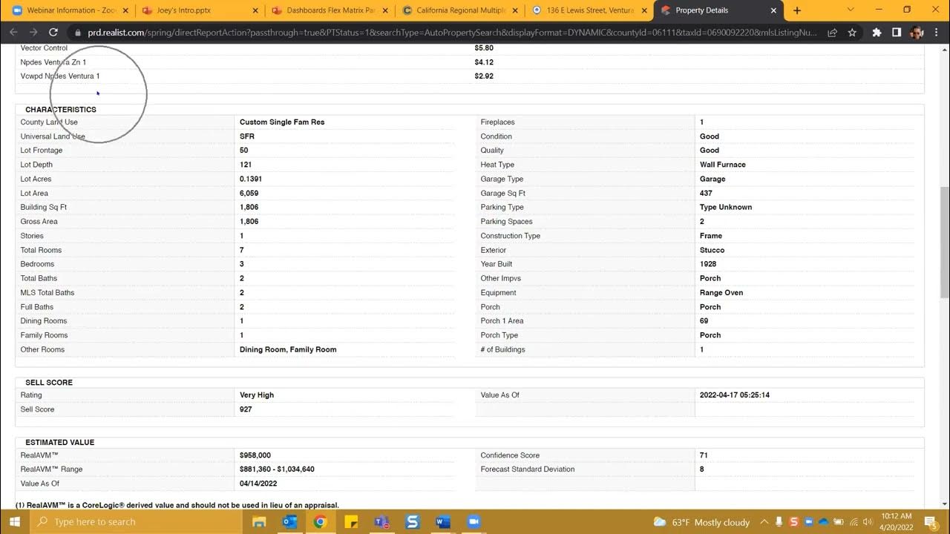Select the Year Built value 1928
The width and height of the screenshot is (950, 534).
click(x=708, y=264)
